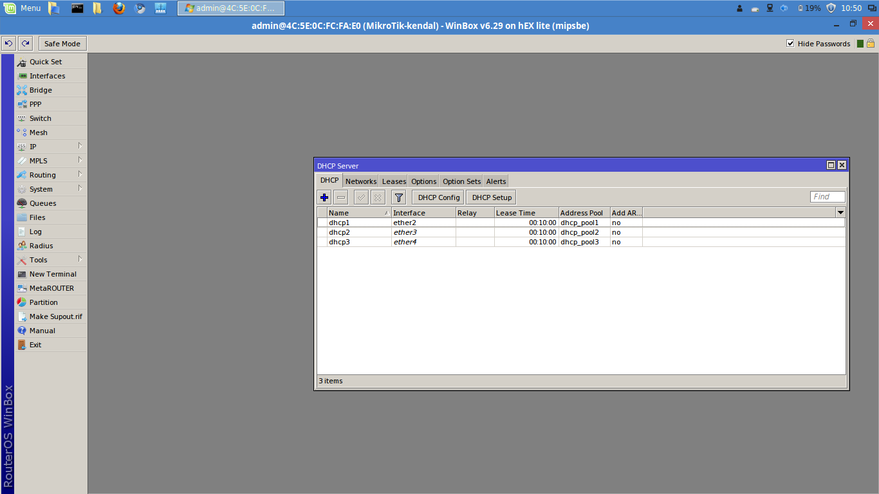Click the network connection tray icon
This screenshot has height=494, width=879.
tap(770, 8)
